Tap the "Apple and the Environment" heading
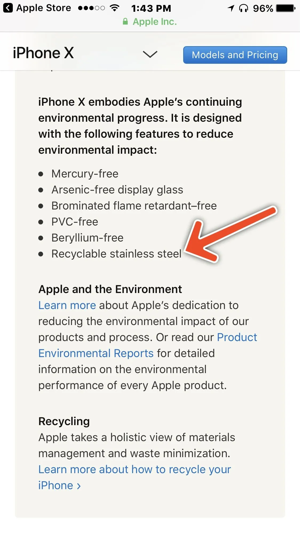 [x=110, y=289]
